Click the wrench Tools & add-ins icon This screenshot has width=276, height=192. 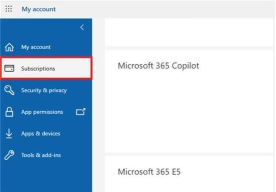tap(9, 155)
